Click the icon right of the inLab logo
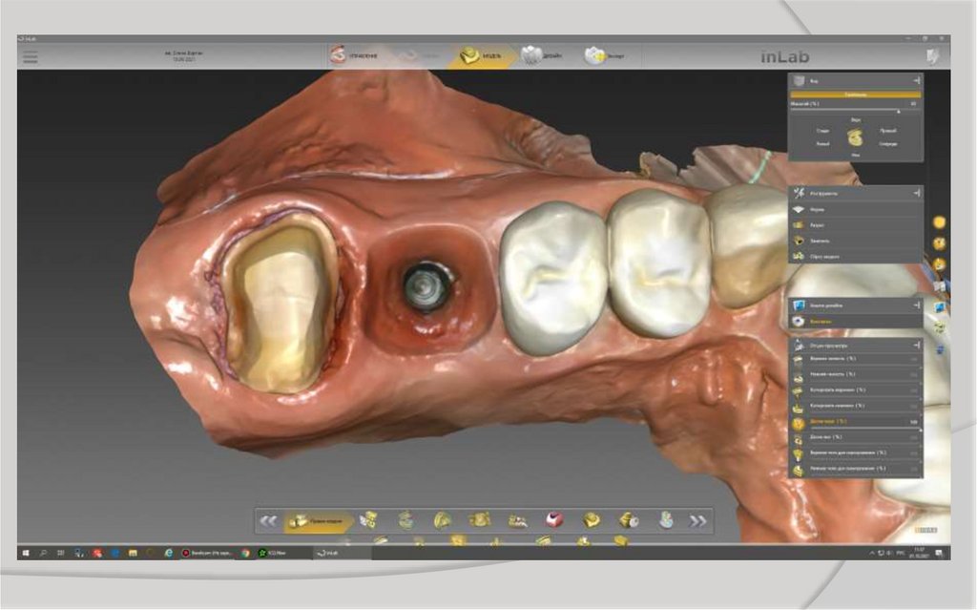 click(x=932, y=56)
